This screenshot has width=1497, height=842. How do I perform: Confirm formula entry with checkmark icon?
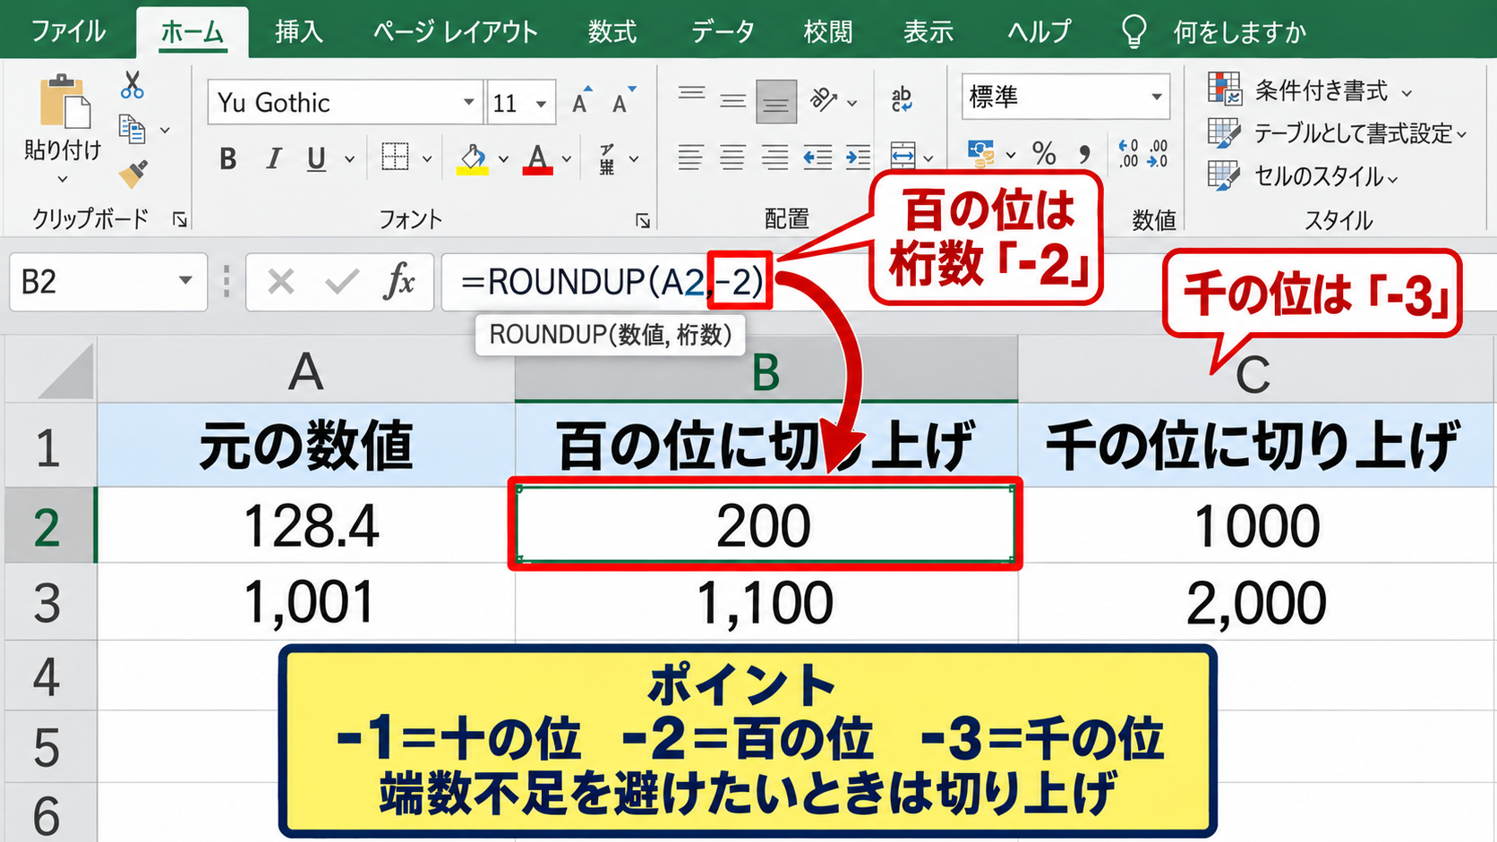click(x=341, y=283)
